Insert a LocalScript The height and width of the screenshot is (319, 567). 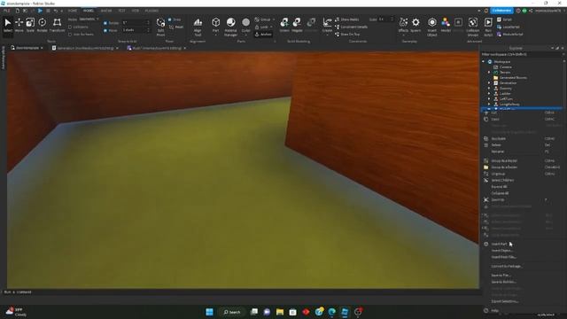(508, 27)
